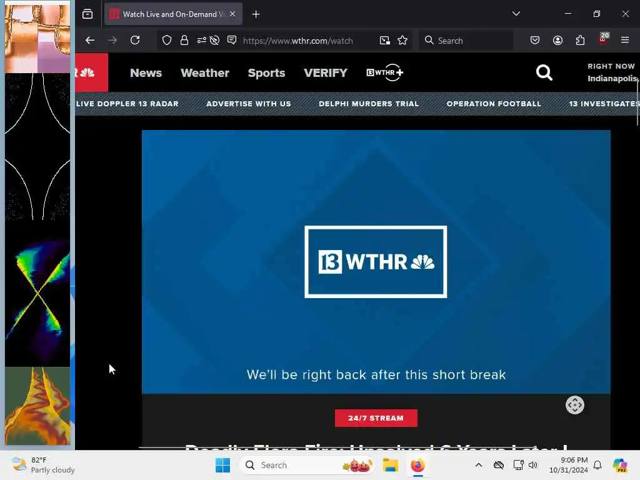The height and width of the screenshot is (480, 640).
Task: Select the copper pink tile thumbnail on the left
Action: (x=37, y=39)
